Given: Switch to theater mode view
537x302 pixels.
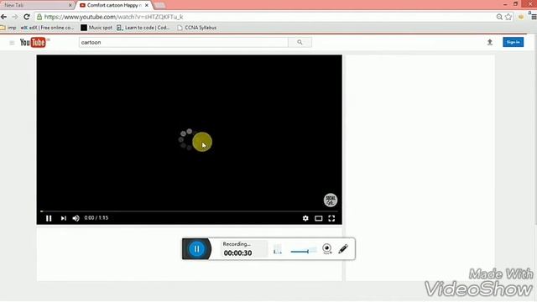Looking at the screenshot, I should 319,218.
